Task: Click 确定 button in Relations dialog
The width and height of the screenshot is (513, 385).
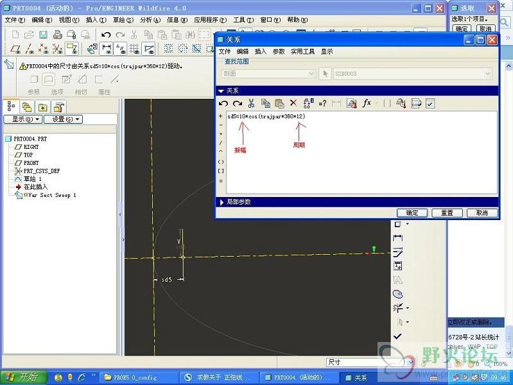Action: (412, 213)
